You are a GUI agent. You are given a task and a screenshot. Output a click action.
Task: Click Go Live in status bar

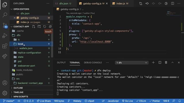[127, 101]
